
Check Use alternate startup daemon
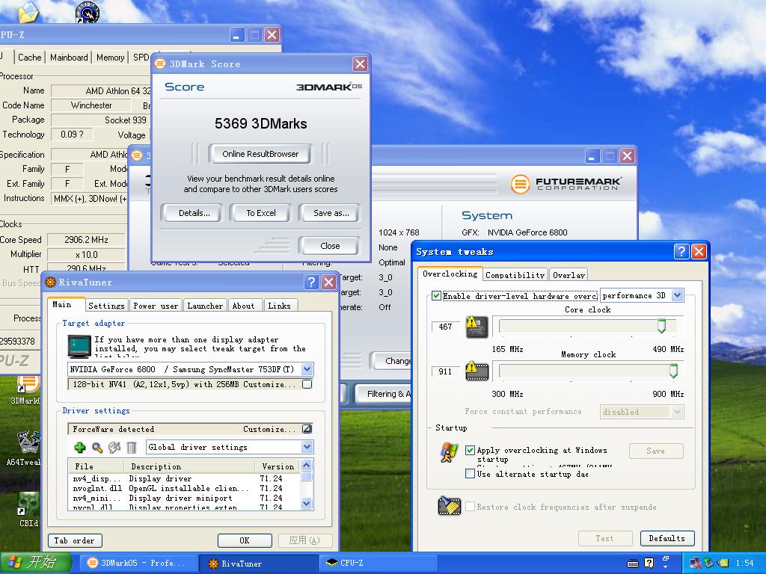tap(470, 473)
